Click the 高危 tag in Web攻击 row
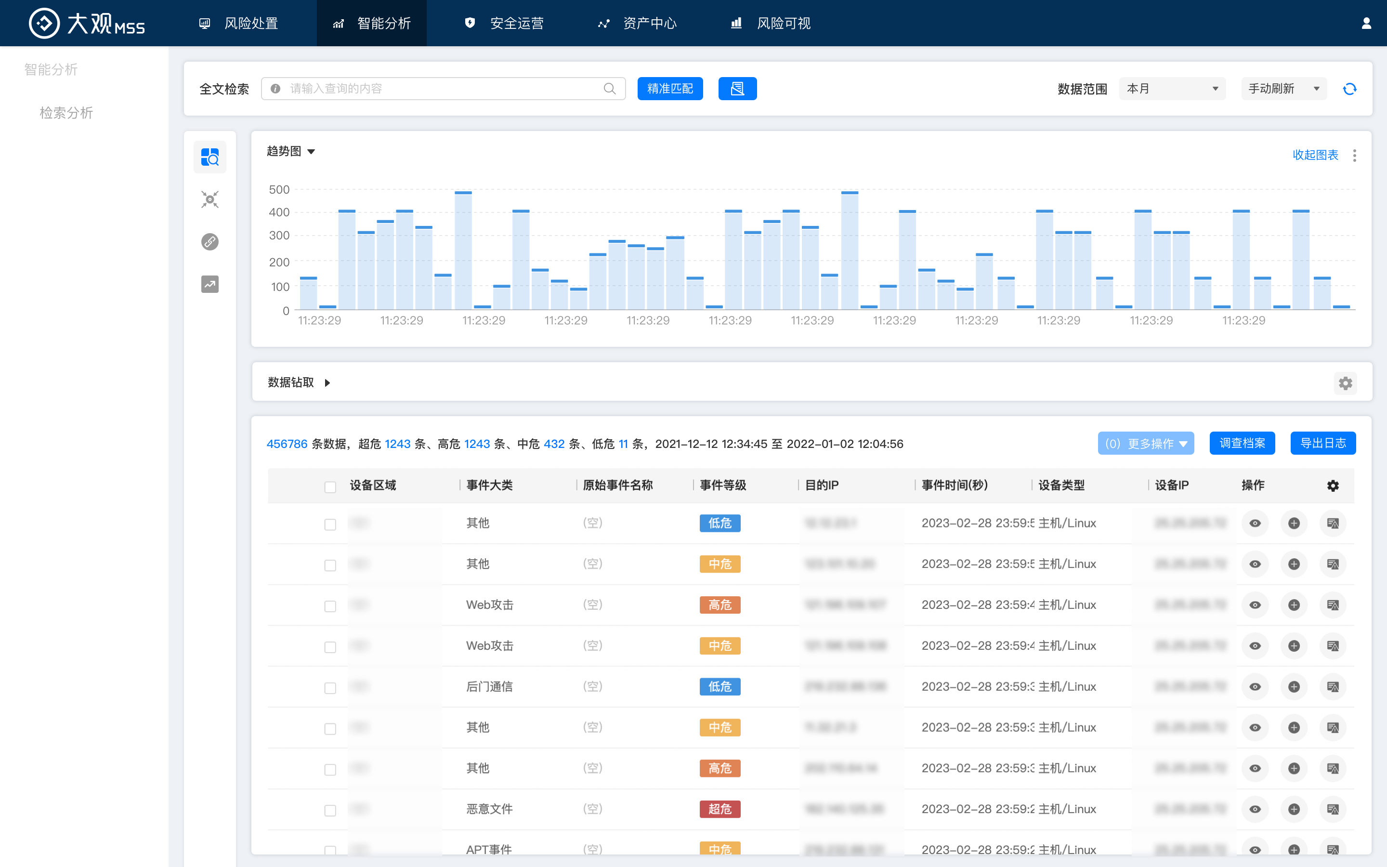Viewport: 1387px width, 867px height. click(720, 605)
